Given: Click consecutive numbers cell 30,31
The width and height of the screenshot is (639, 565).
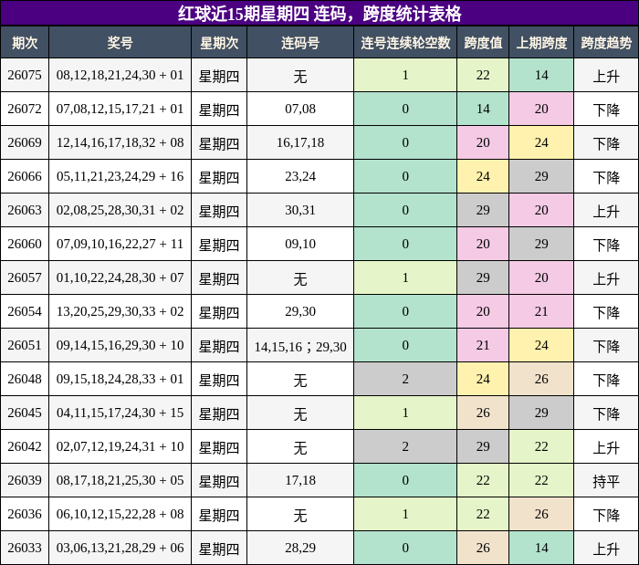Looking at the screenshot, I should pos(300,210).
